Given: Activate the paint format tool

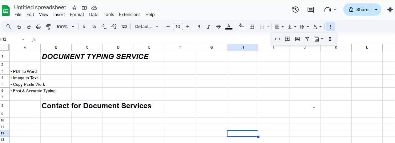Looking at the screenshot, I should pyautogui.click(x=48, y=27).
